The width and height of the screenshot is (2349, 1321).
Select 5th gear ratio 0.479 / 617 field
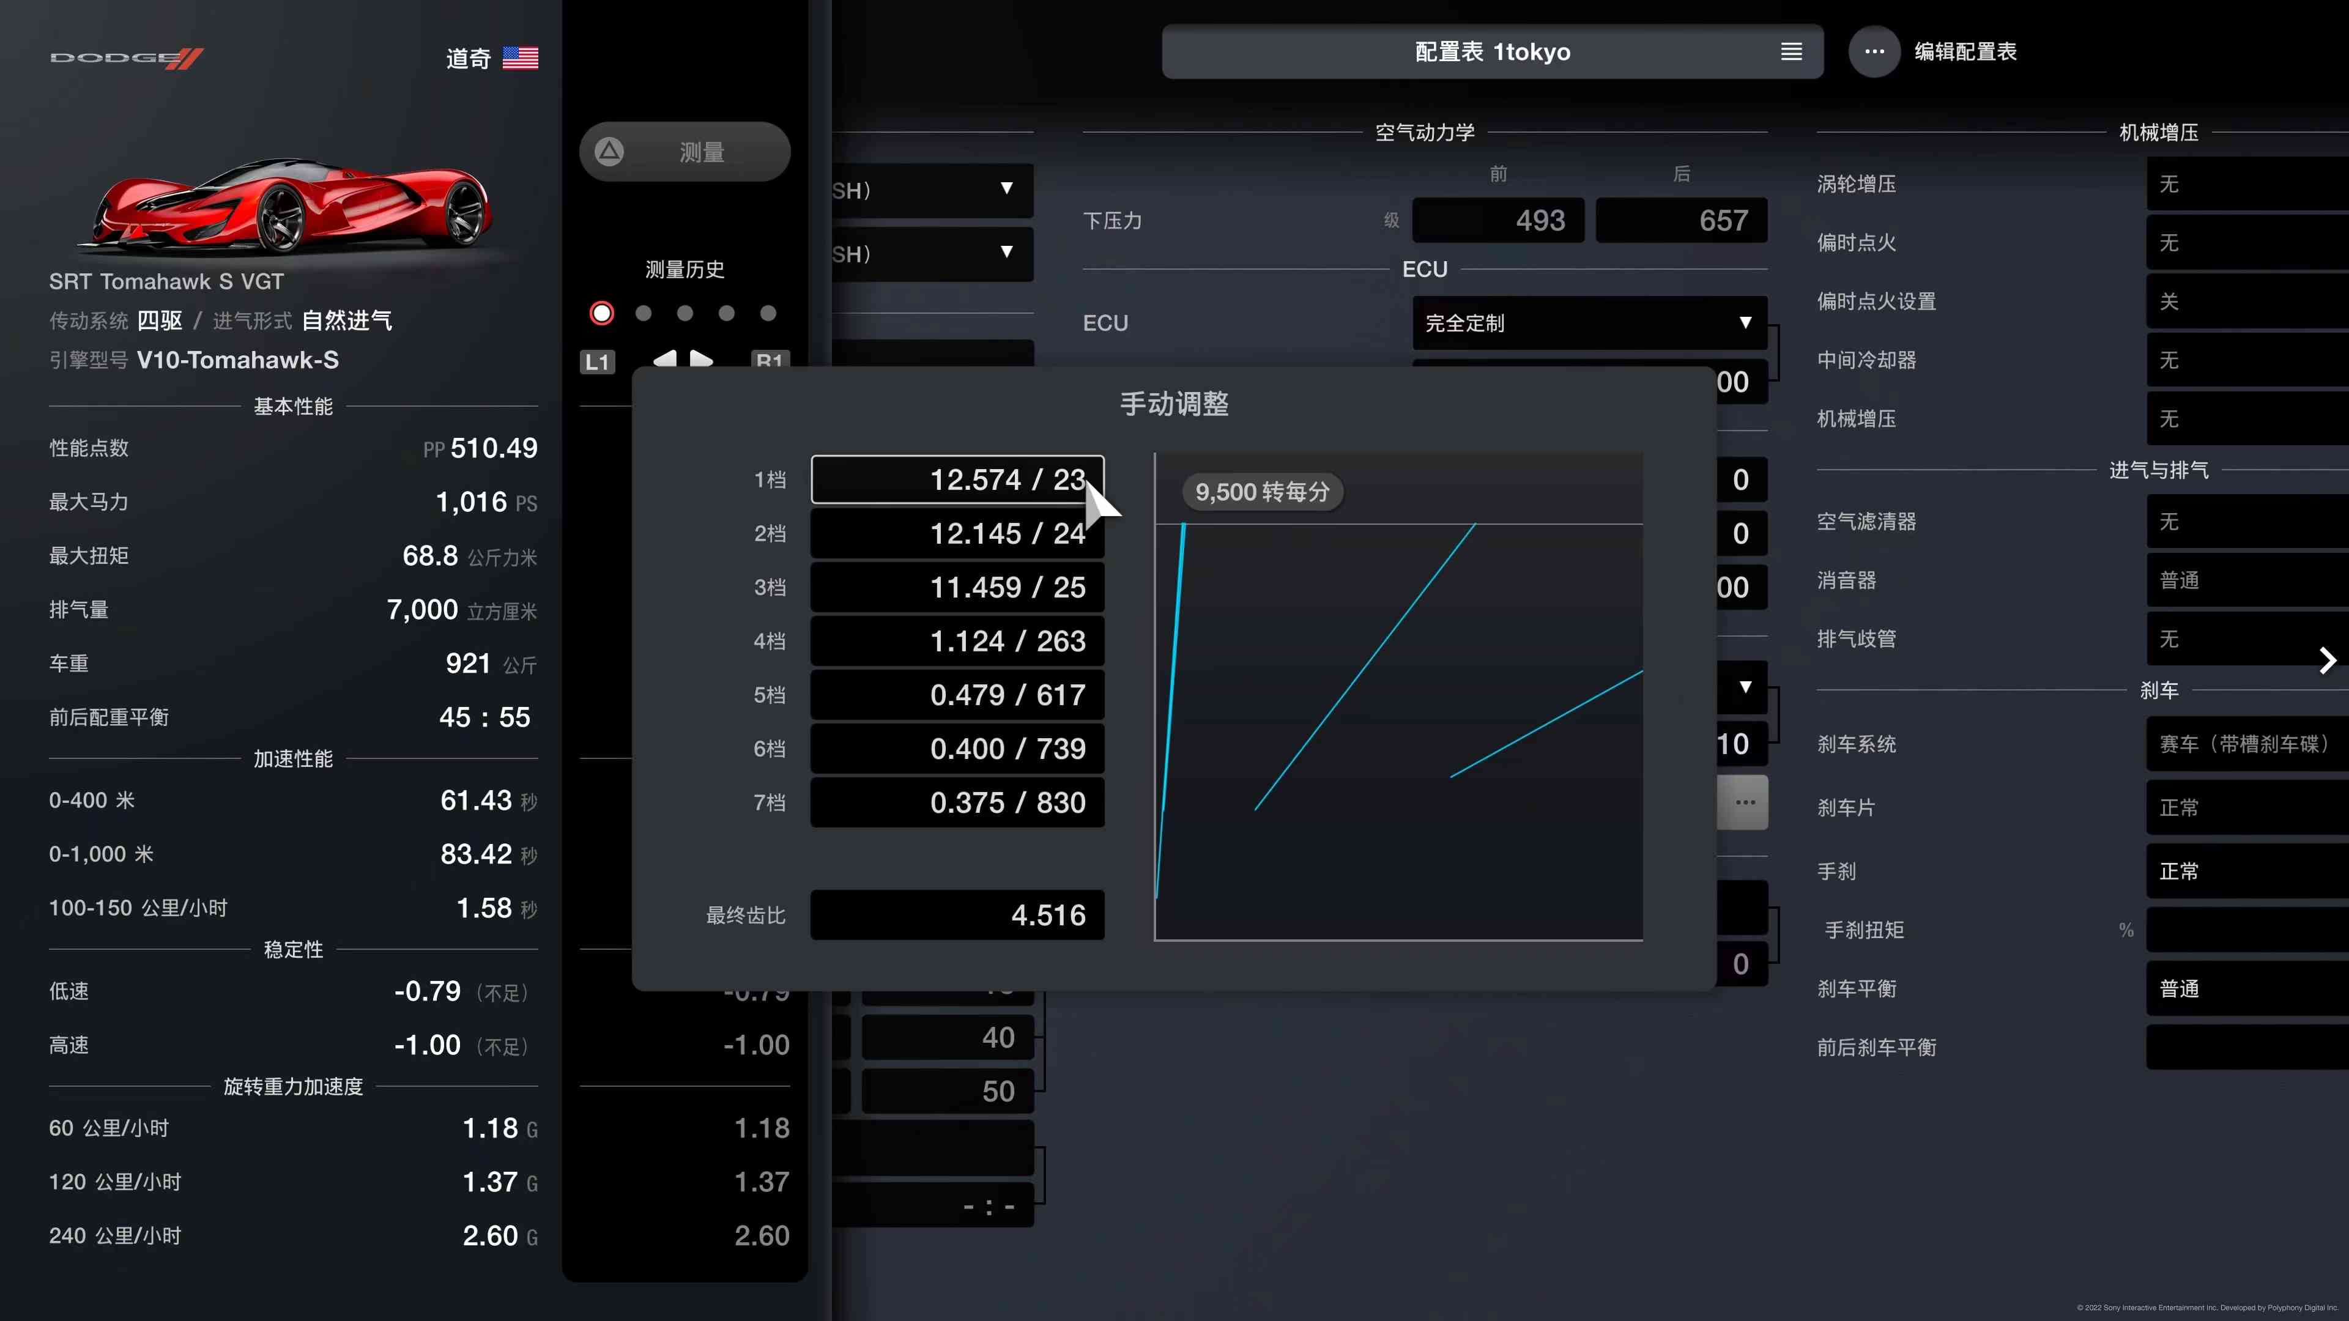pos(957,695)
